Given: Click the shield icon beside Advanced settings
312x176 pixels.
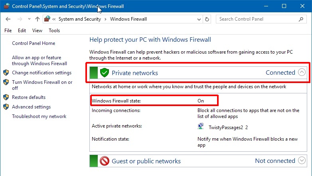Looking at the screenshot, I should [x=6, y=107].
